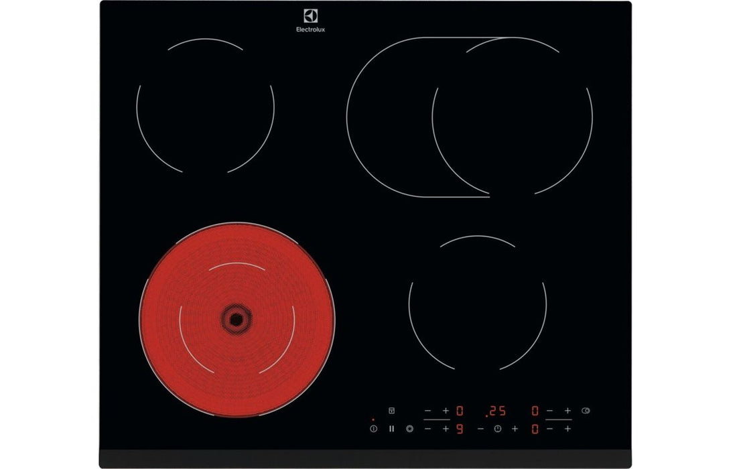Screen dimensions: 731x469
Task: Select the heat-ring zone selection icon
Action: point(409,429)
